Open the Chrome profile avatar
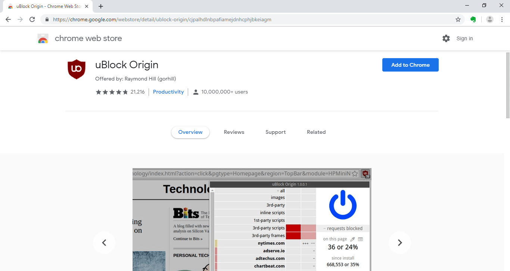 [490, 19]
